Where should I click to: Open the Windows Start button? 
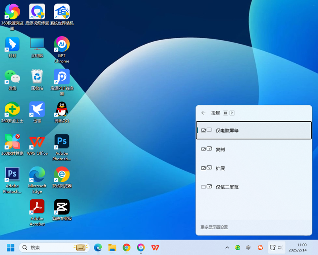click(11, 247)
